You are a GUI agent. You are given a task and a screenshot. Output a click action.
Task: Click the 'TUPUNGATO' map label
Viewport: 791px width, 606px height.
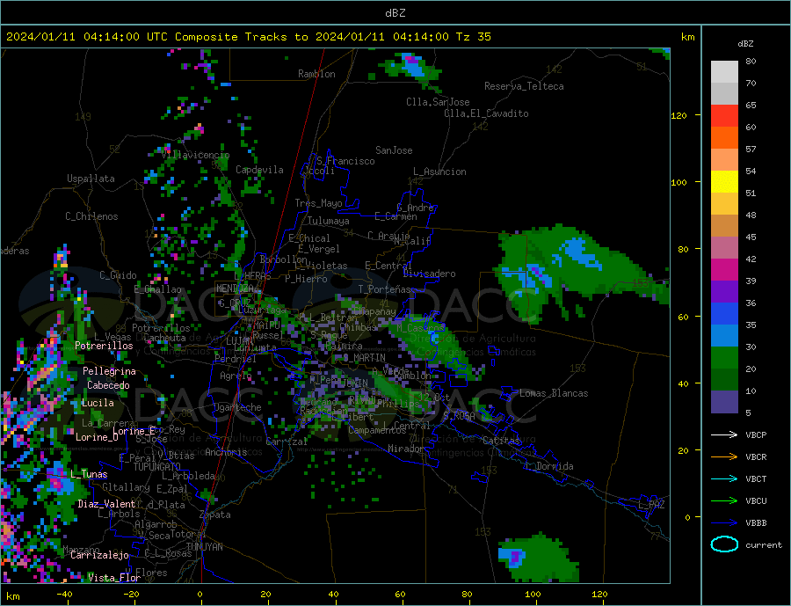point(156,467)
